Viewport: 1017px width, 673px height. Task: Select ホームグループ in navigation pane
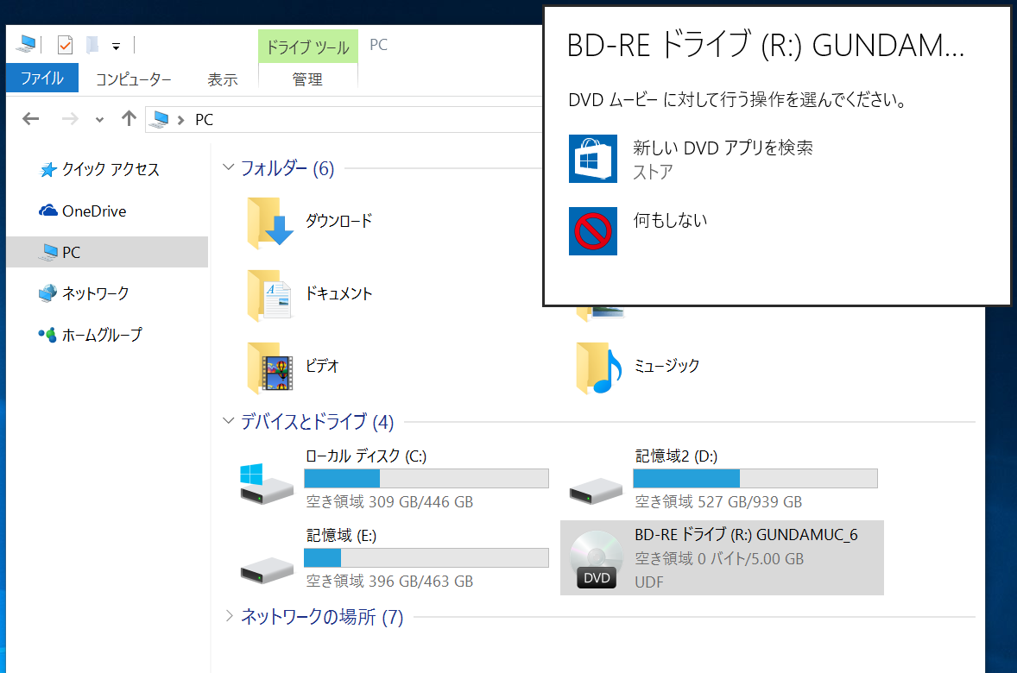[x=107, y=335]
